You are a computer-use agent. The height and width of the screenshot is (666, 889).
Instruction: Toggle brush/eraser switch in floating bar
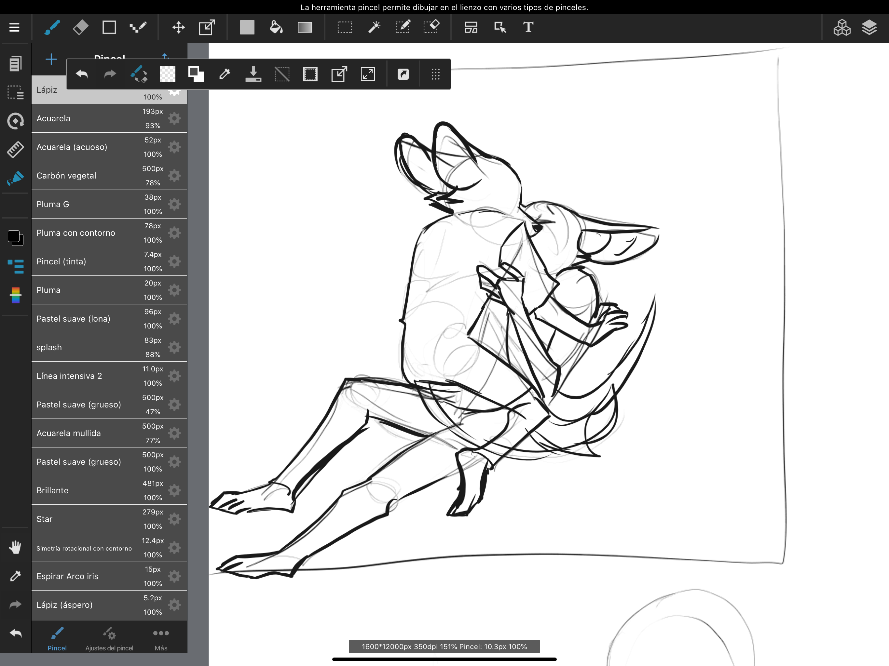[x=139, y=74]
